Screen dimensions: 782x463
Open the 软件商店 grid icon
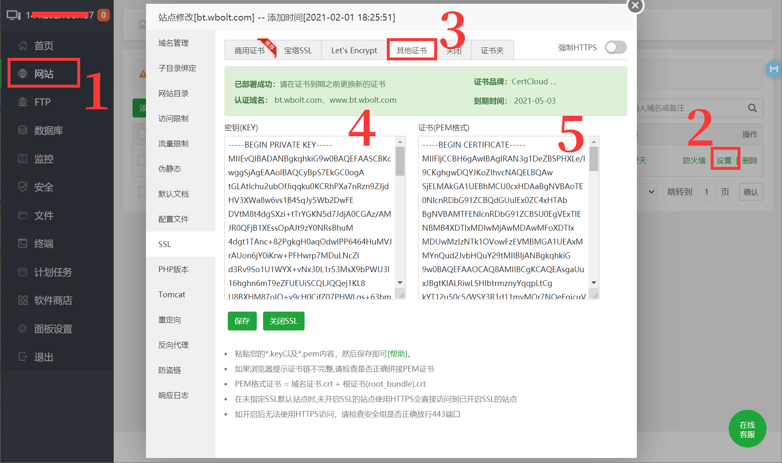coord(23,300)
